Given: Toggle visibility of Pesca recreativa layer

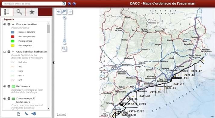Looking at the screenshot, I should 5,24.
